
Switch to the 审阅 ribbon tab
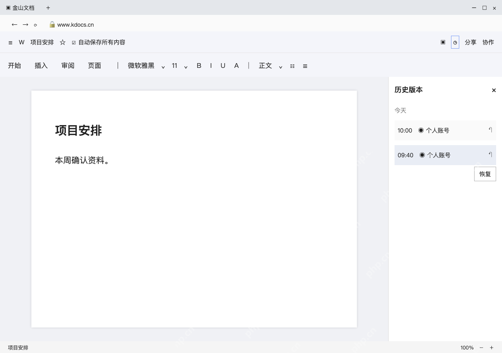68,66
